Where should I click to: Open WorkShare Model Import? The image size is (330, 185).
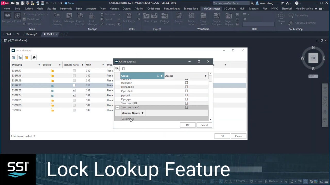[x=192, y=19]
